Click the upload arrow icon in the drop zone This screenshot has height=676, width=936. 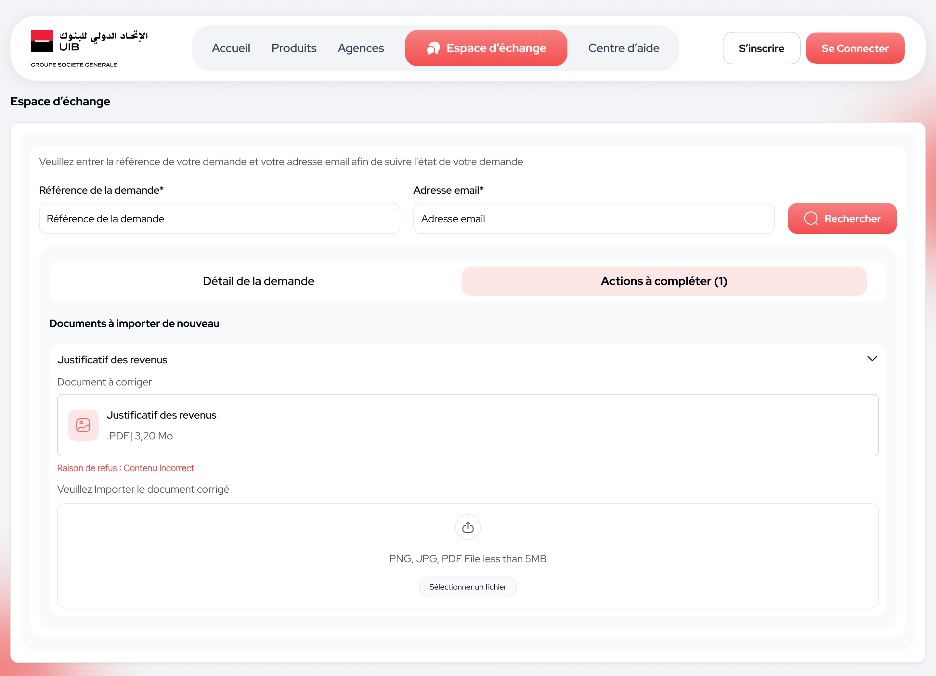pyautogui.click(x=468, y=527)
